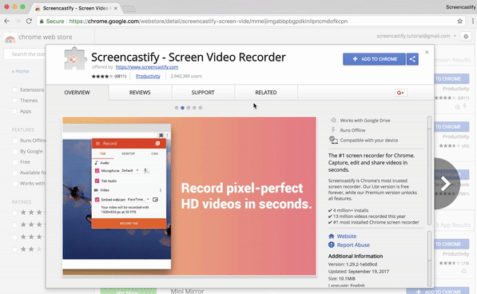The width and height of the screenshot is (477, 294).
Task: Check the Works with filter checkbox
Action: coord(14,183)
